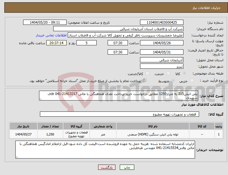The image size is (228, 175).
Task: Select the کالا radio button
Action: click(184, 73)
